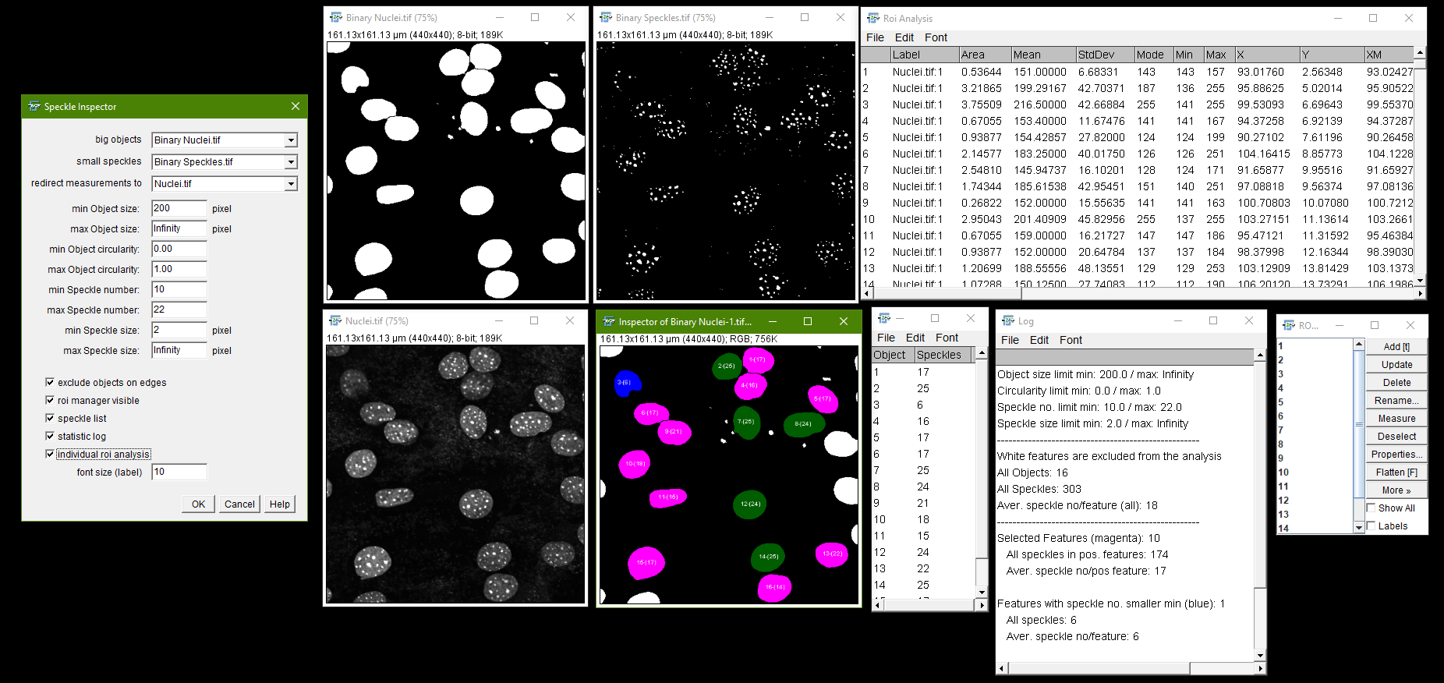Confirm Speckle Inspector with OK
This screenshot has width=1444, height=683.
(199, 504)
